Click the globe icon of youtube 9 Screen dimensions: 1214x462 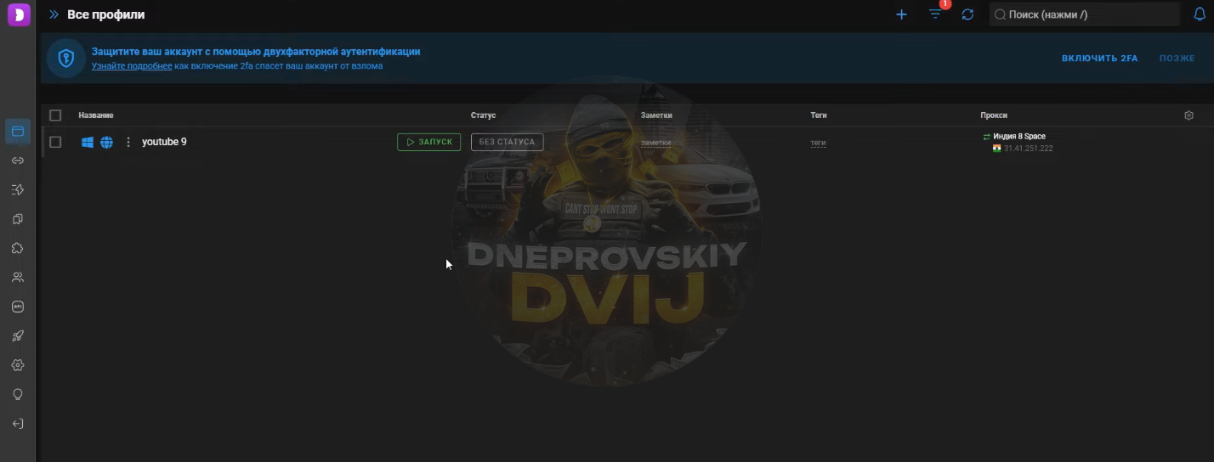click(x=106, y=142)
